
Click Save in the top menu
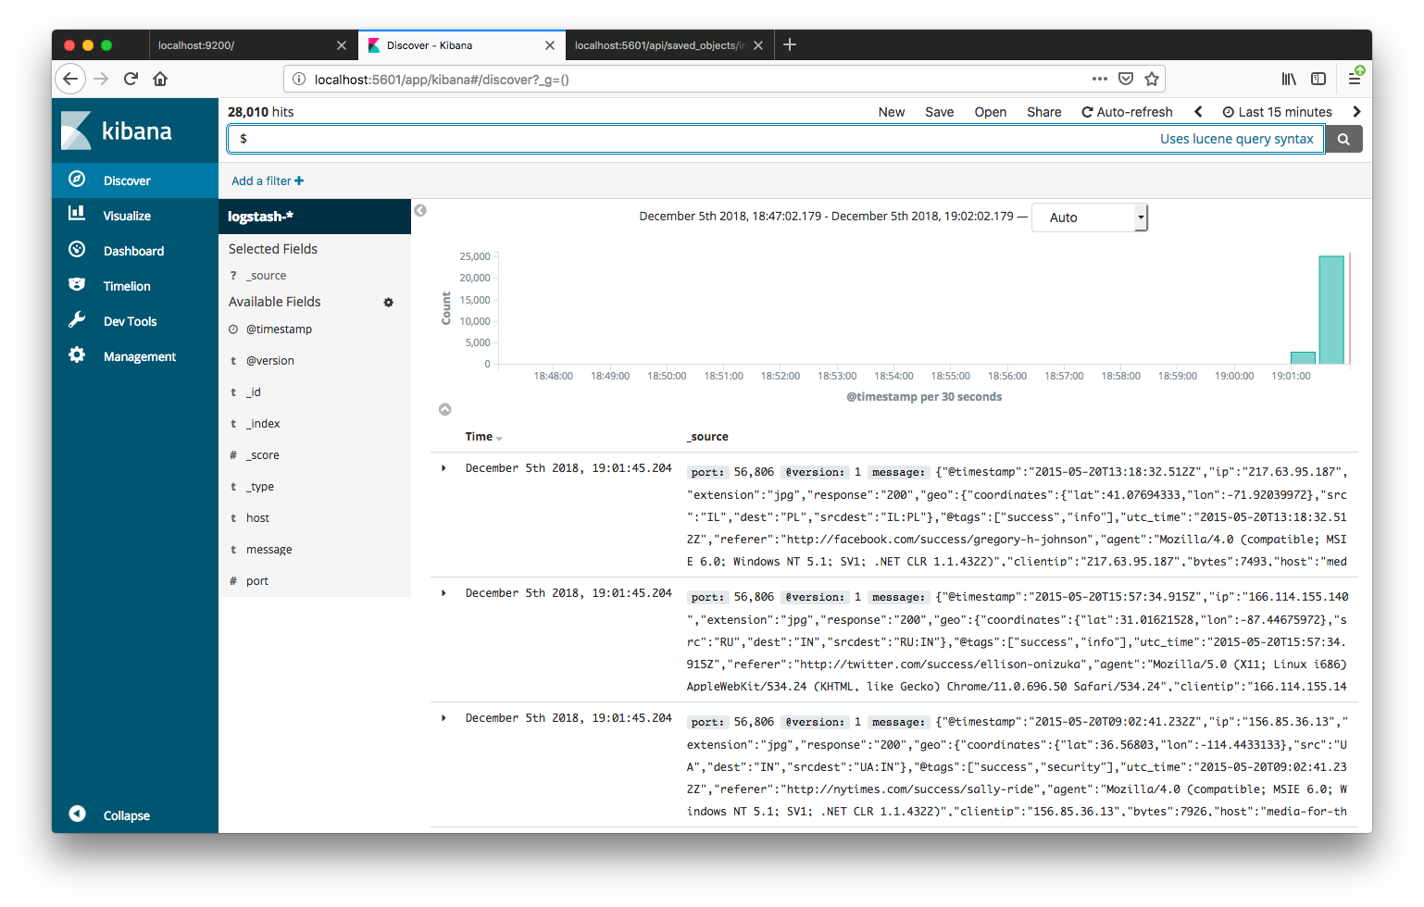point(939,112)
